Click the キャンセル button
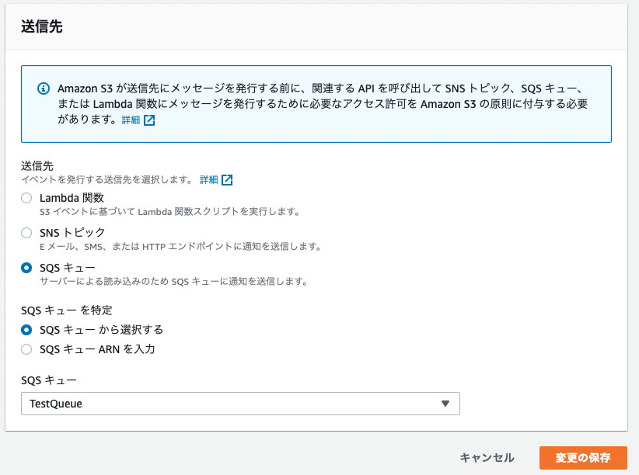This screenshot has width=639, height=475. [487, 458]
